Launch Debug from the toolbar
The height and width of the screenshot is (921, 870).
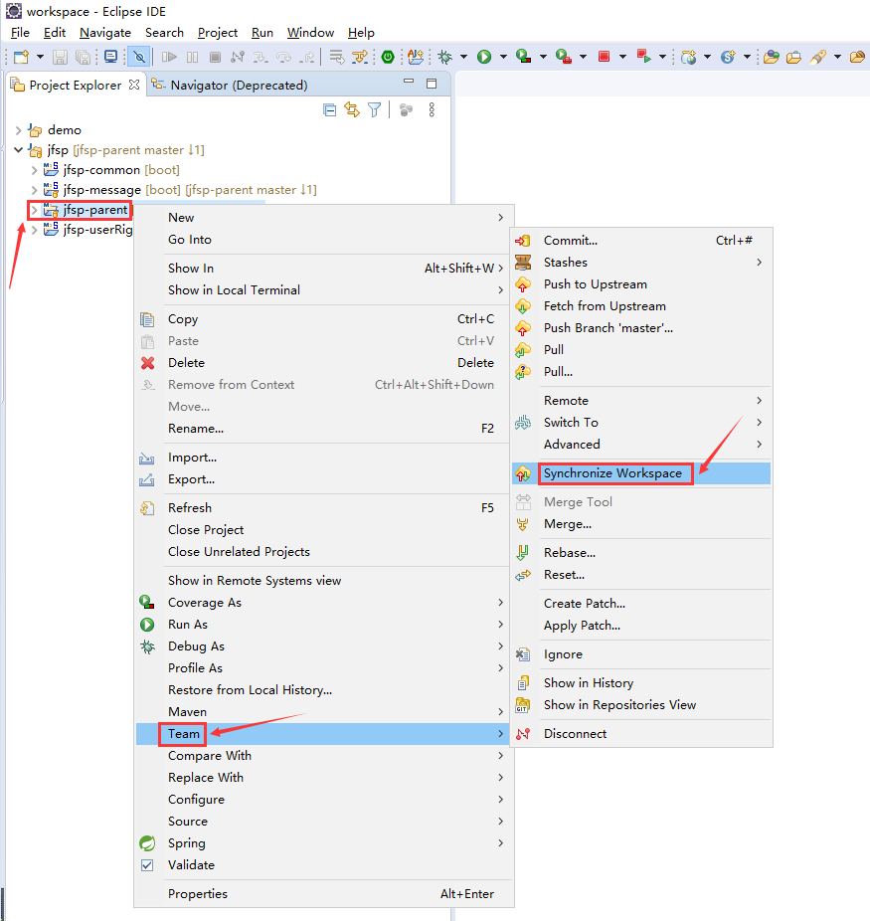[446, 57]
